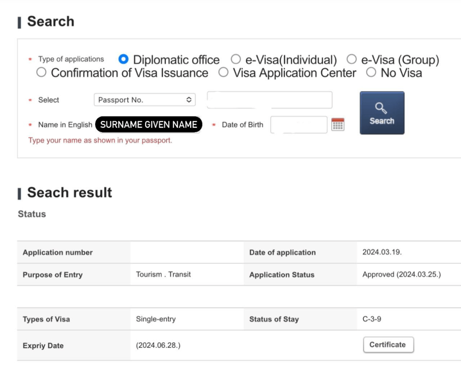Focus the Name in English field
This screenshot has width=461, height=382.
pos(149,125)
